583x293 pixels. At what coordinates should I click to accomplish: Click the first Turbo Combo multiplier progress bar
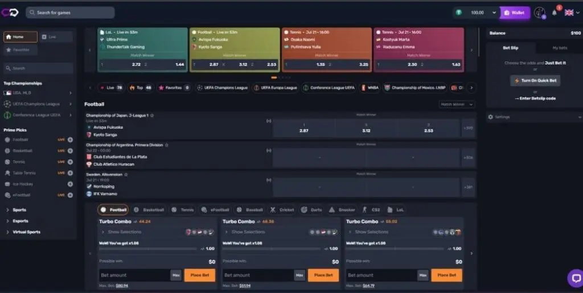point(148,249)
